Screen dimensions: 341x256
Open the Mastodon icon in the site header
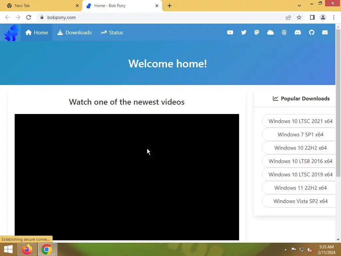[257, 32]
